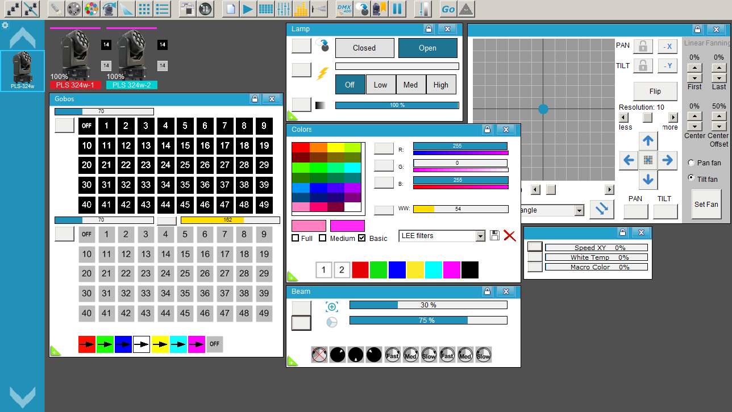Click the connected fixtures link icon in toolbar
This screenshot has height=412, width=732.
13,9
